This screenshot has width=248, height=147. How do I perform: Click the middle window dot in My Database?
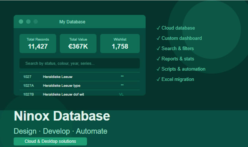pyautogui.click(x=28, y=22)
